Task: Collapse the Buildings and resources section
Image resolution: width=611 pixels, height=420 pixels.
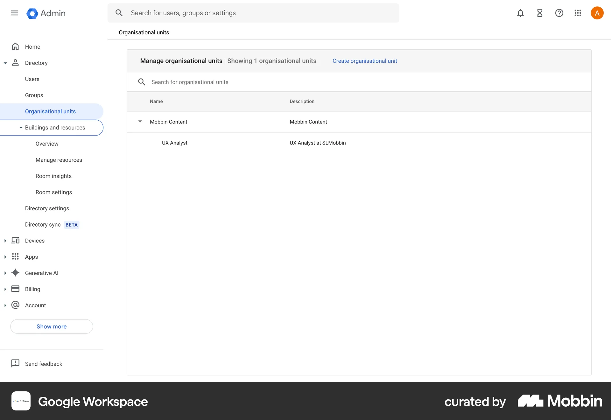Action: (21, 128)
